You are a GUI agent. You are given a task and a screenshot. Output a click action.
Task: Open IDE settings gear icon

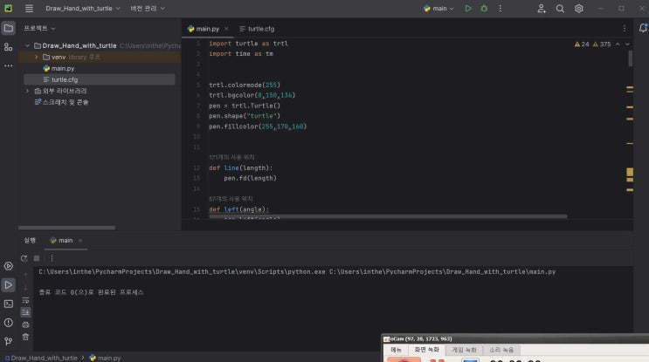(x=578, y=8)
